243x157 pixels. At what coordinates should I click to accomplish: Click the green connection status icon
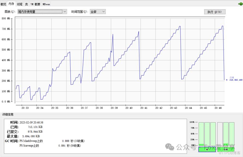[239, 4]
